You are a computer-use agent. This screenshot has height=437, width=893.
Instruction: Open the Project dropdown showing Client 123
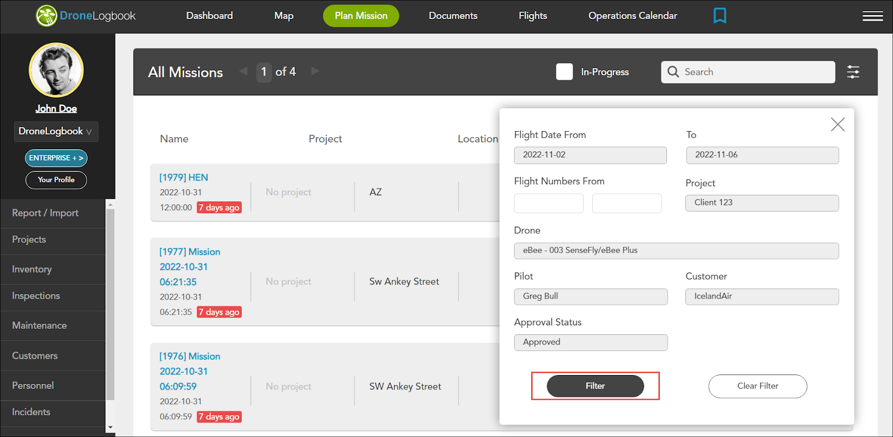coord(762,203)
